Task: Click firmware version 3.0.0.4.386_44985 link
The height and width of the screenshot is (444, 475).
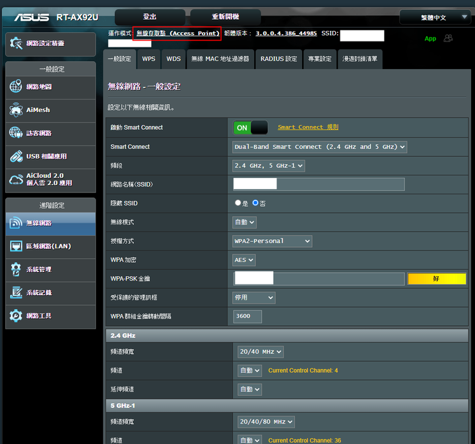Action: click(x=286, y=34)
